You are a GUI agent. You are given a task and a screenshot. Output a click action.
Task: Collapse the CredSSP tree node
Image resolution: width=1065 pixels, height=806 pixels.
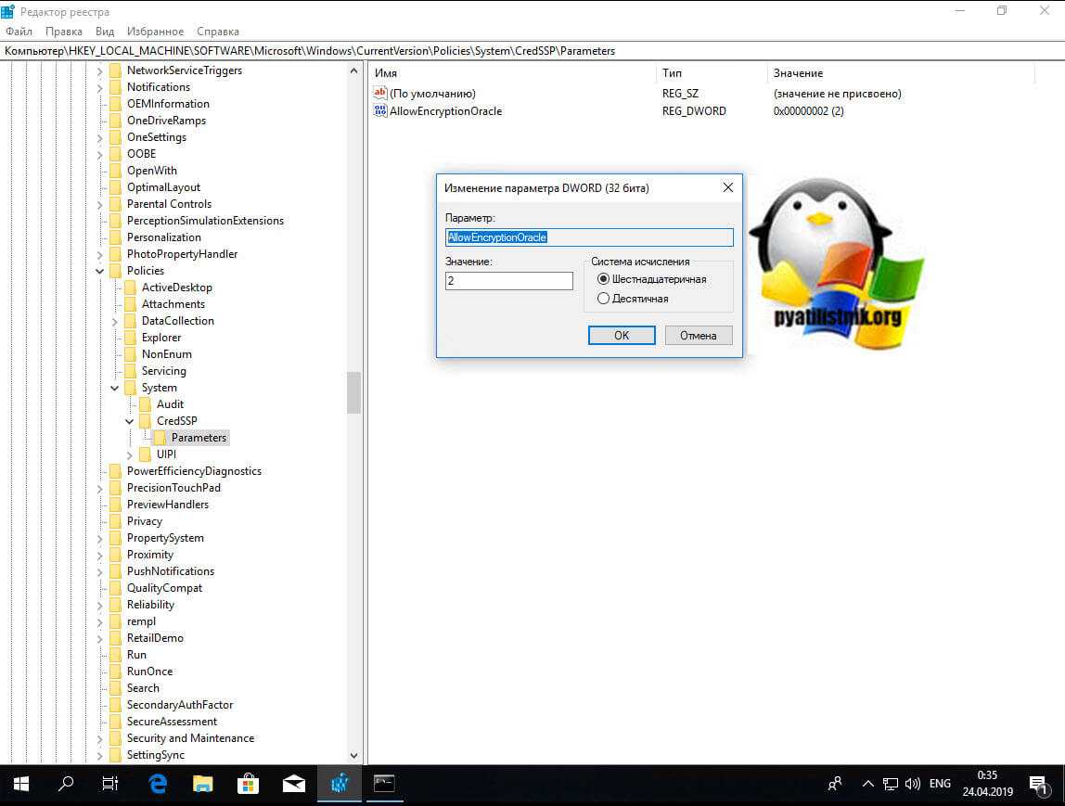(x=130, y=421)
